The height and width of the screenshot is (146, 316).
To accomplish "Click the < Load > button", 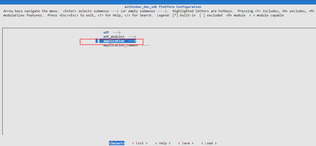I will [x=209, y=143].
